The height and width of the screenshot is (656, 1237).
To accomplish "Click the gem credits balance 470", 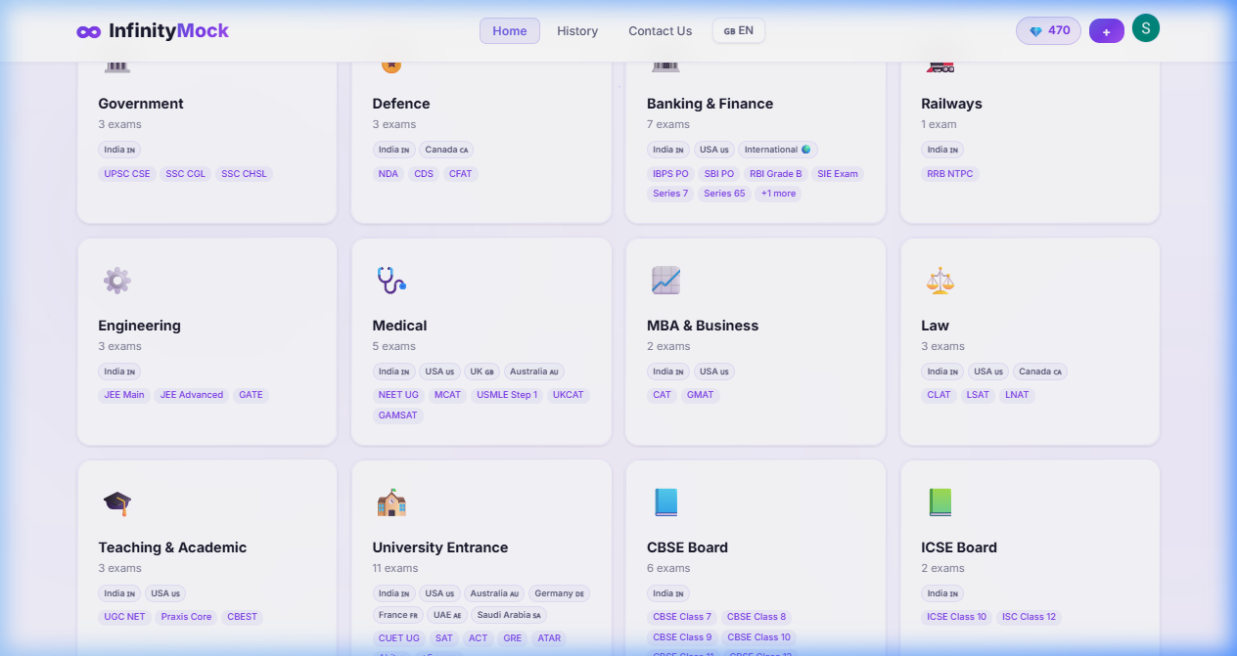I will pos(1048,30).
